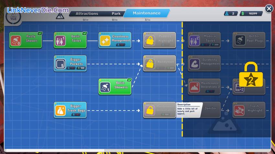Click the Cleanliness Management sparkle icon

[x=105, y=41]
